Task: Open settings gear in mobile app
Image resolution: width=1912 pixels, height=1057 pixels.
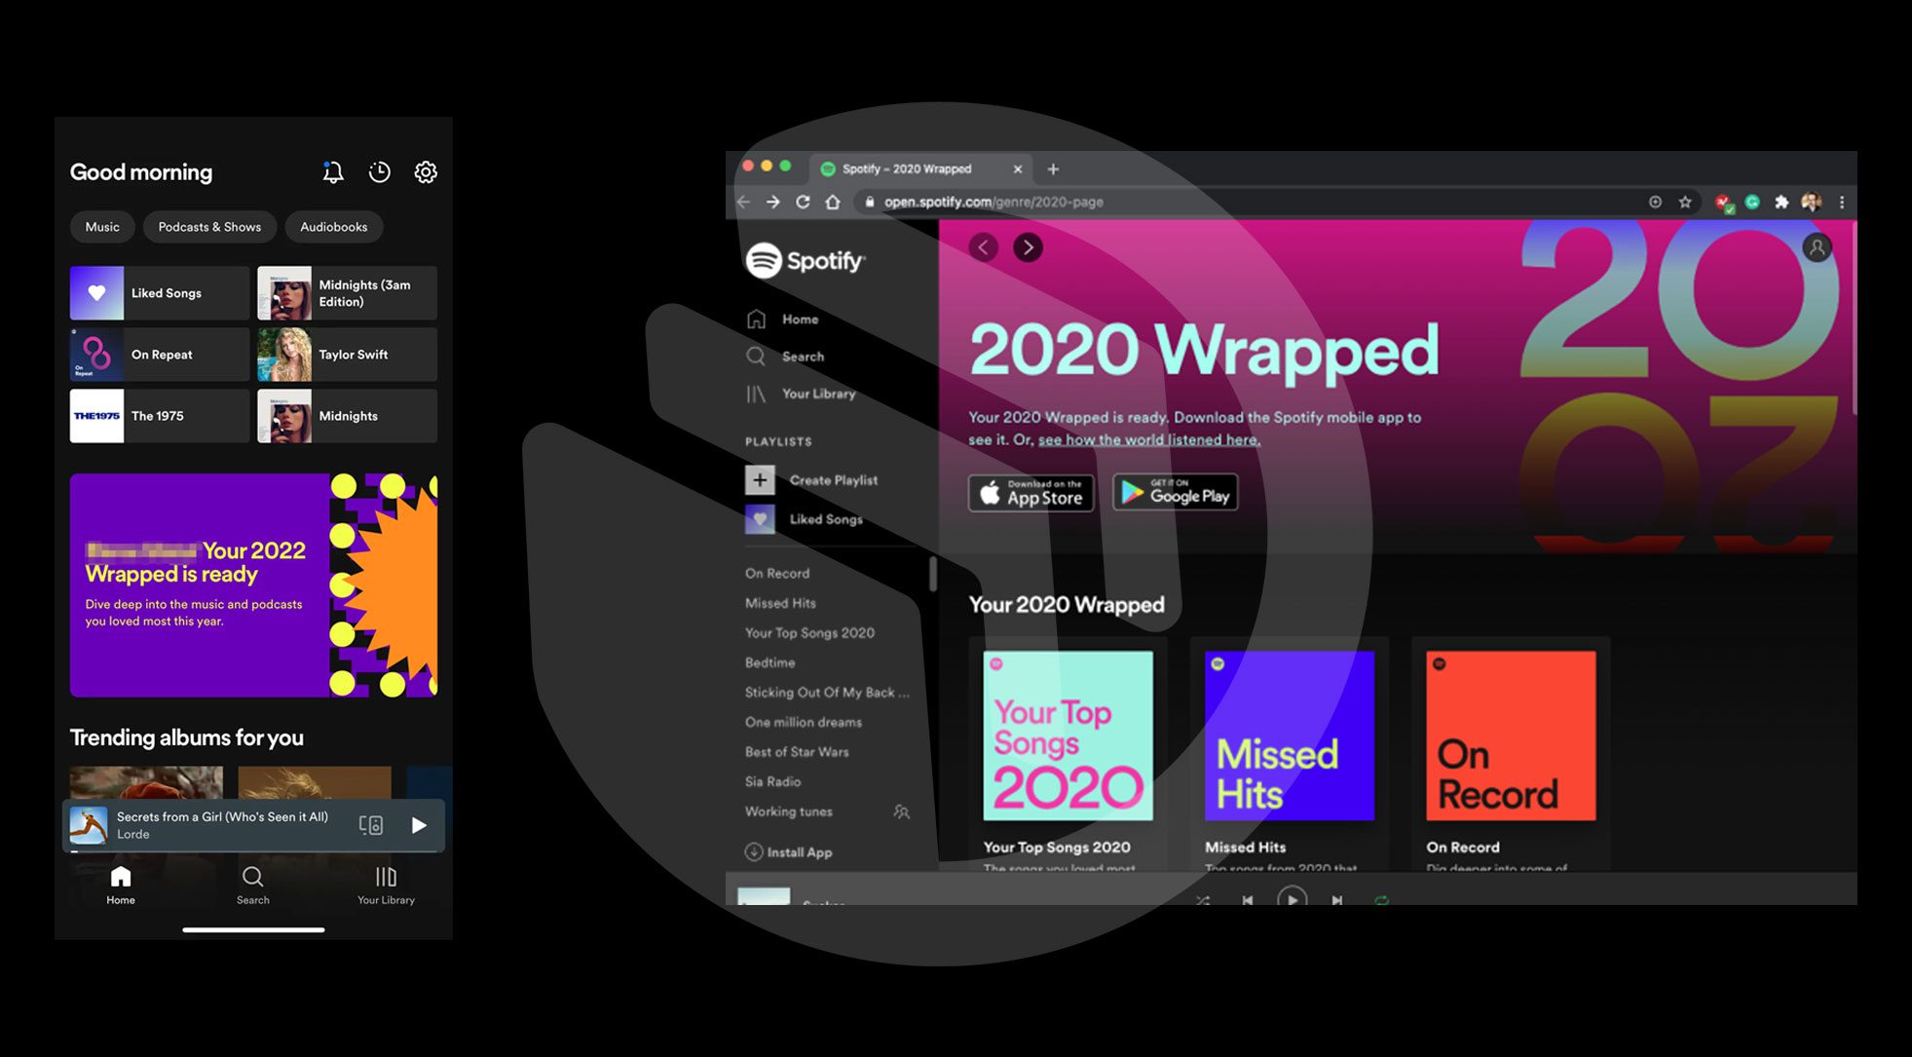Action: click(x=426, y=172)
